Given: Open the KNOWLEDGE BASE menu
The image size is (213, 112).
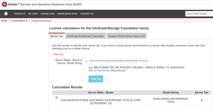Looking at the screenshot, I should [x=67, y=14].
